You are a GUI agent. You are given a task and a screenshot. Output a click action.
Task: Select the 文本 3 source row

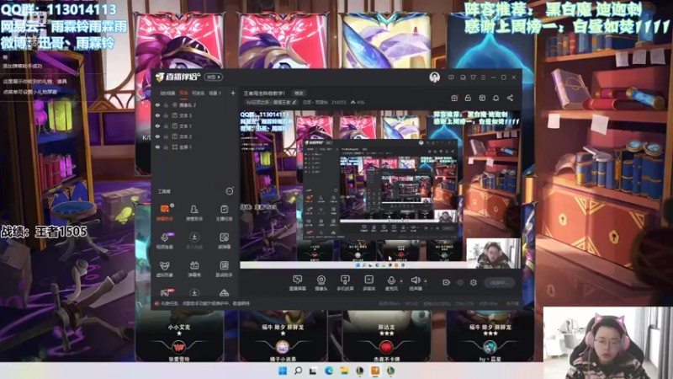[195, 115]
